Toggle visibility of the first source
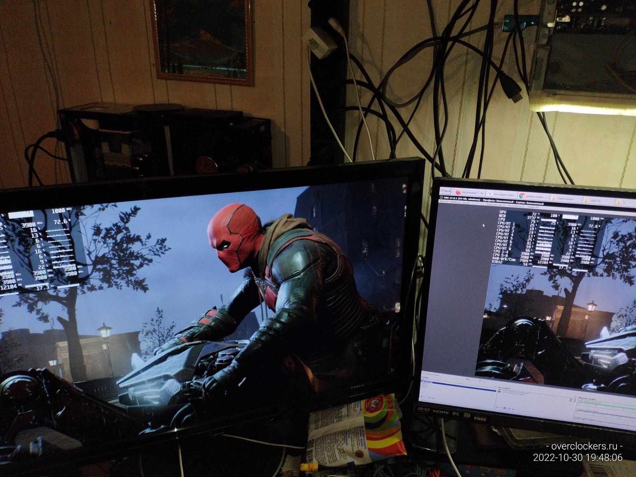The width and height of the screenshot is (636, 477). click(x=570, y=399)
